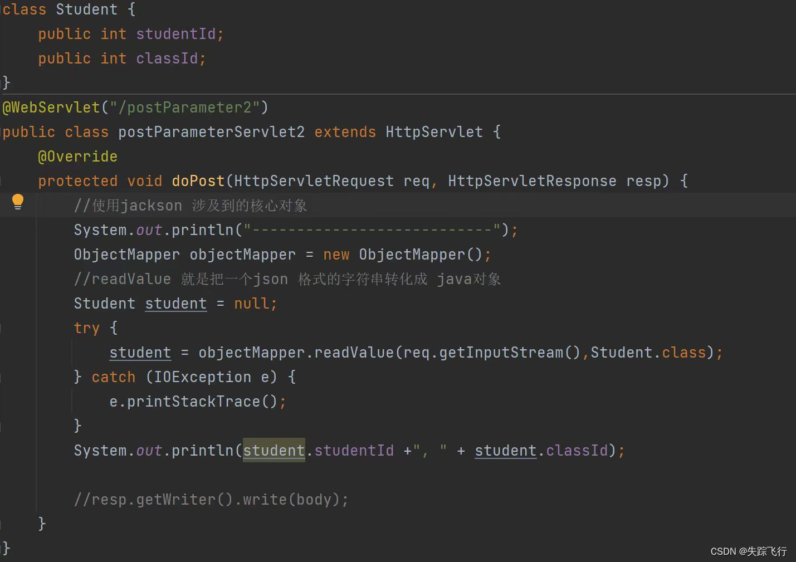
Task: Click the classId field in the Student class
Action: tap(167, 58)
